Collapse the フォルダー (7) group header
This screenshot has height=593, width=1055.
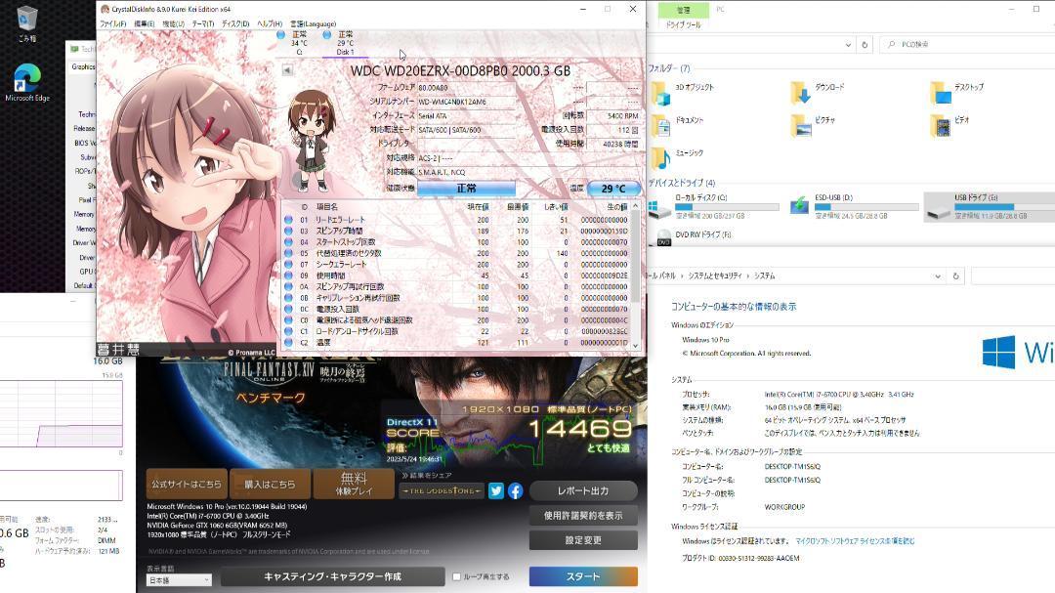669,68
